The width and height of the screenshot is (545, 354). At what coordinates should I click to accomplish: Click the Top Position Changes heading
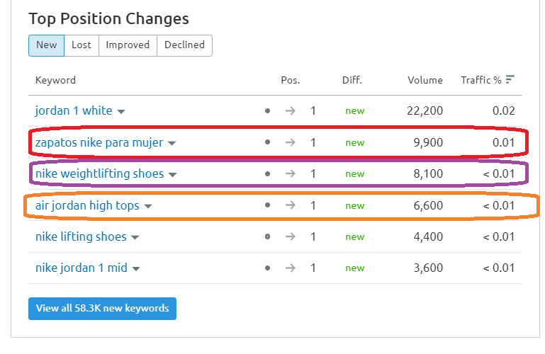pyautogui.click(x=109, y=19)
